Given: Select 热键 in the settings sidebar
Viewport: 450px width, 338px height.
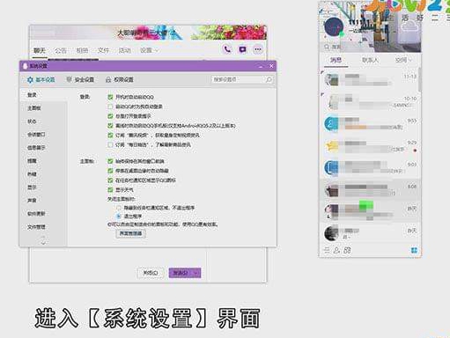Looking at the screenshot, I should (32, 174).
